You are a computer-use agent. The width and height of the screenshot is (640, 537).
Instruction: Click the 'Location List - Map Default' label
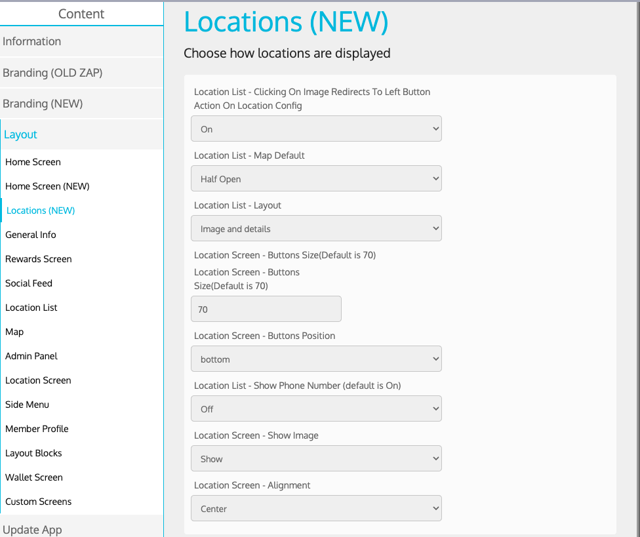[249, 155]
